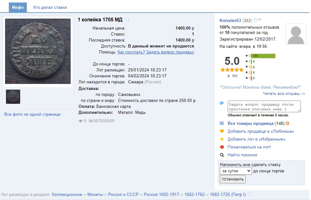Click the star icon next to lot title
The height and width of the screenshot is (200, 311).
point(127,19)
